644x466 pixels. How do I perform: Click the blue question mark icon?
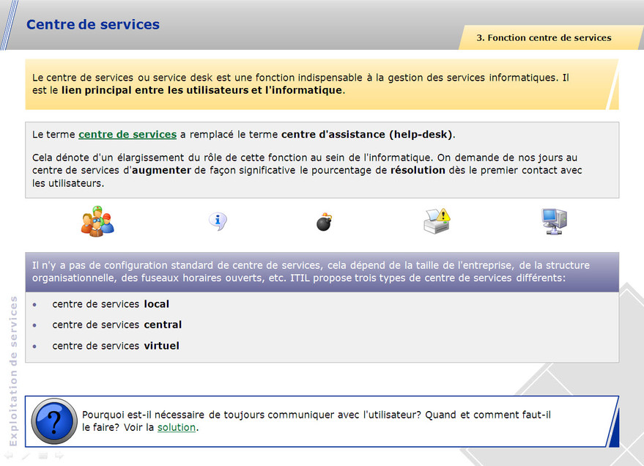[x=55, y=422]
